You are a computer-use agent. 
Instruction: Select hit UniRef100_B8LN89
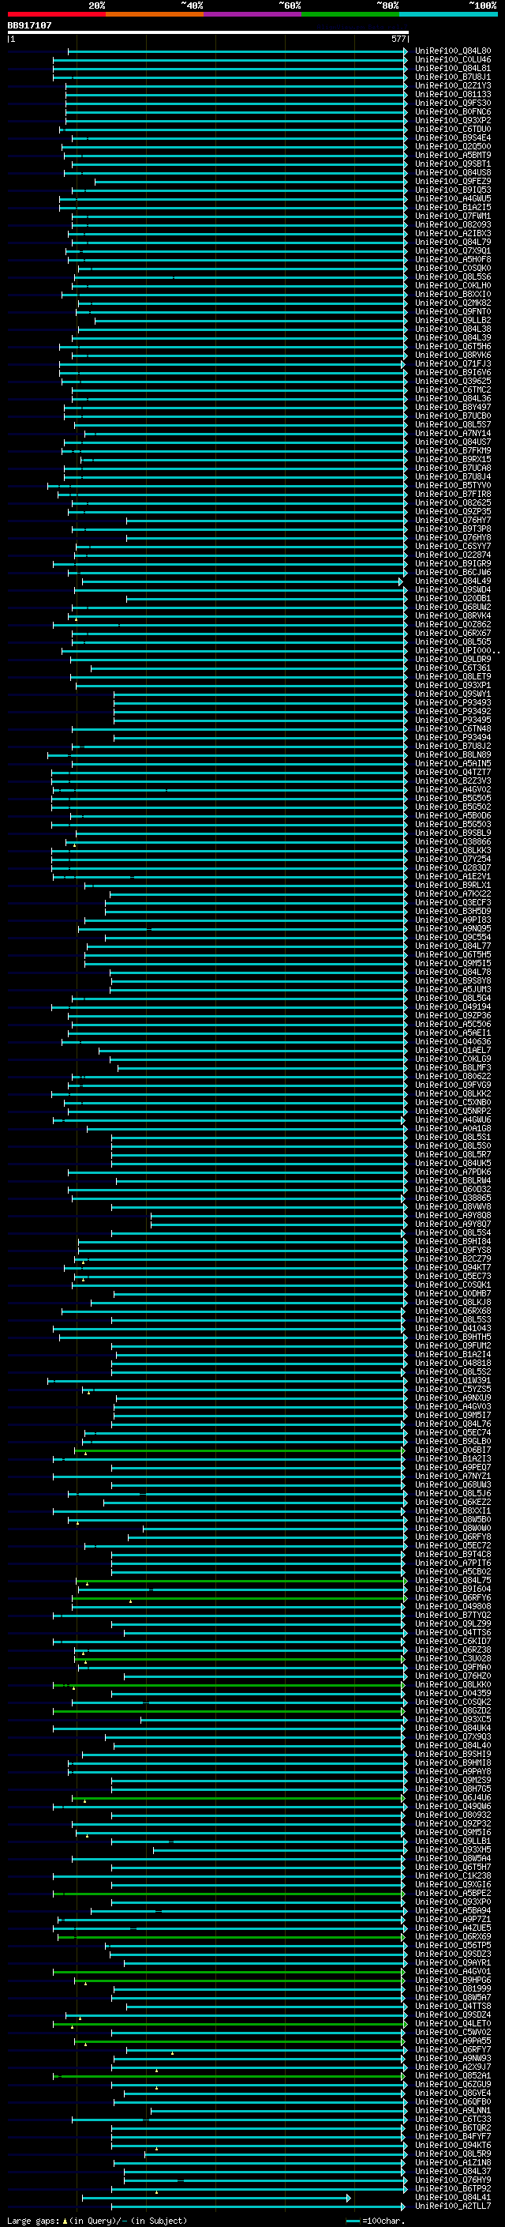pyautogui.click(x=453, y=754)
